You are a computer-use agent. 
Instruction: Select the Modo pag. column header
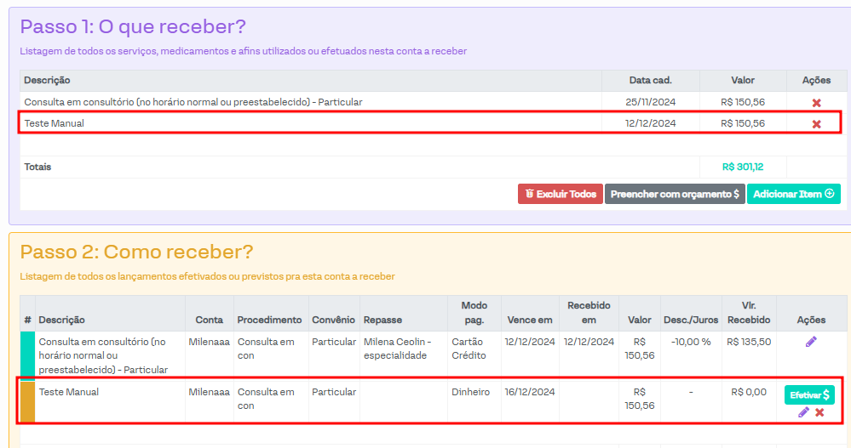tap(474, 313)
